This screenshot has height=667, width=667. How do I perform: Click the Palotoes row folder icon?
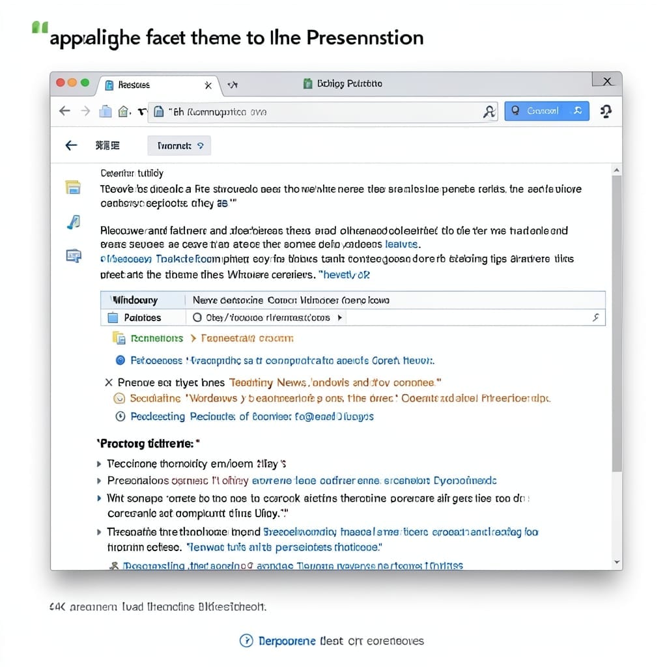pos(113,318)
